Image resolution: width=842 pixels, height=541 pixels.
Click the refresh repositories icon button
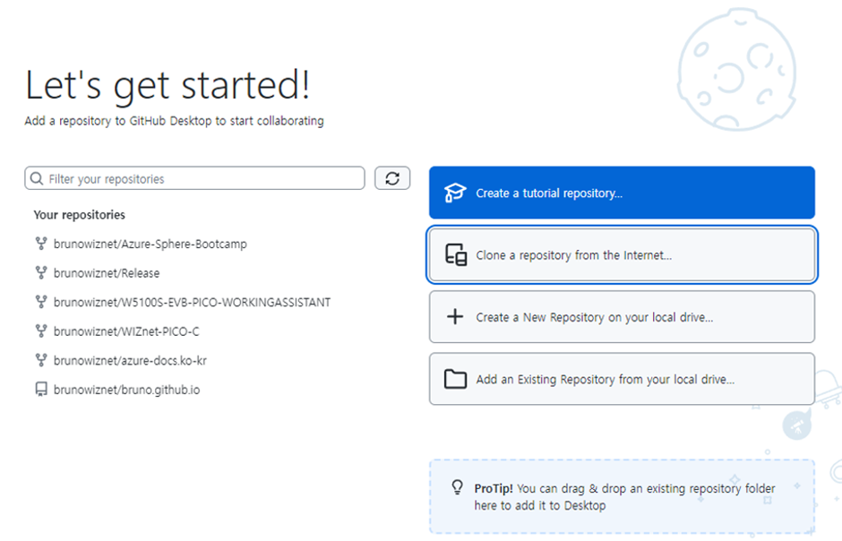tap(392, 178)
